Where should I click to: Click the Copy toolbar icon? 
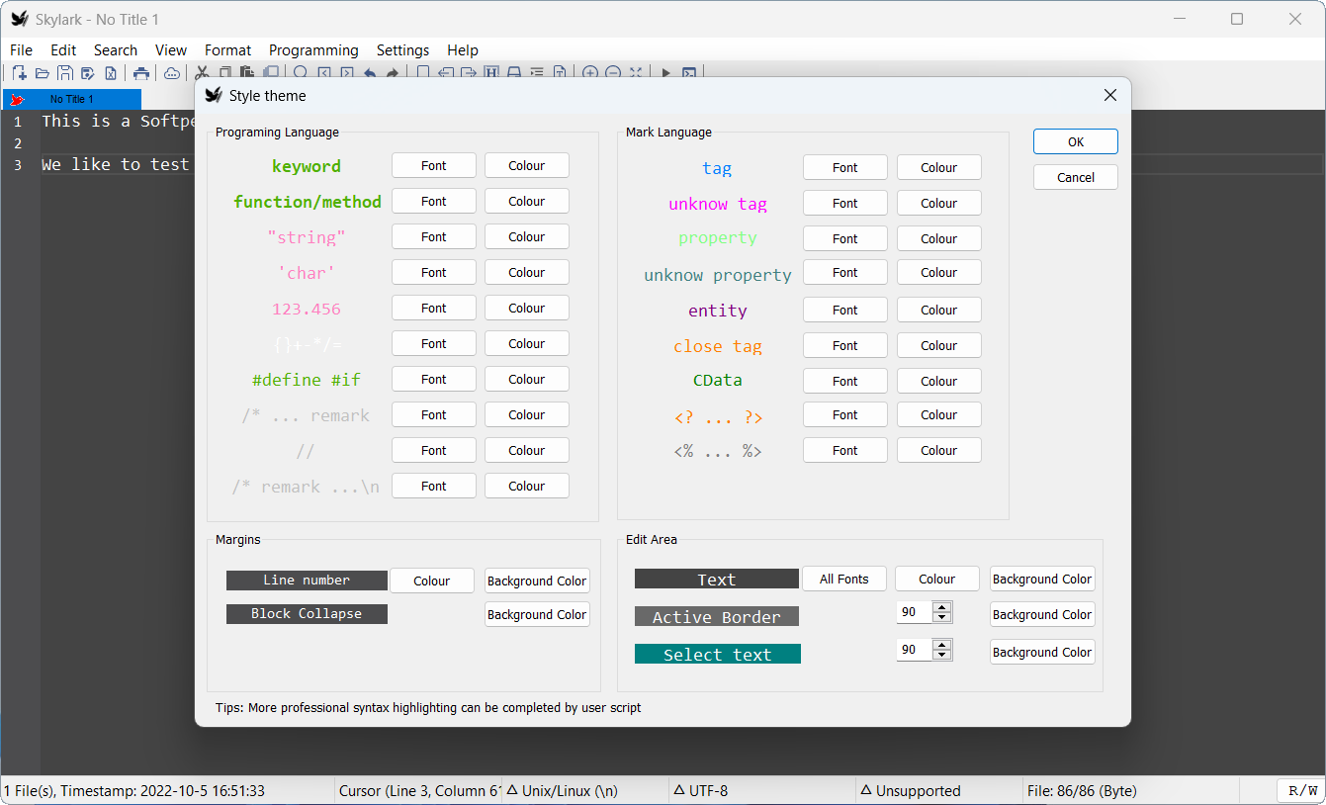tap(225, 73)
